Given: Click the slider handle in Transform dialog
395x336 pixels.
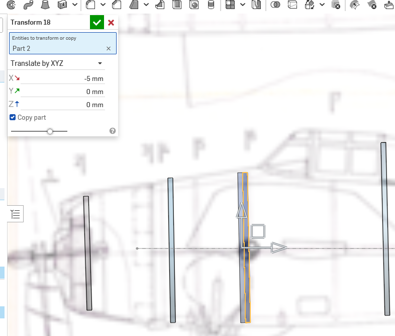Looking at the screenshot, I should tap(50, 131).
